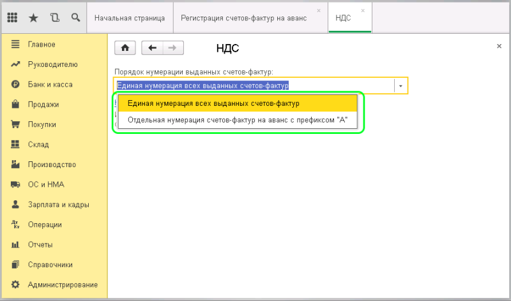Open the Отчеты section label
This screenshot has height=301, width=511.
pyautogui.click(x=40, y=245)
